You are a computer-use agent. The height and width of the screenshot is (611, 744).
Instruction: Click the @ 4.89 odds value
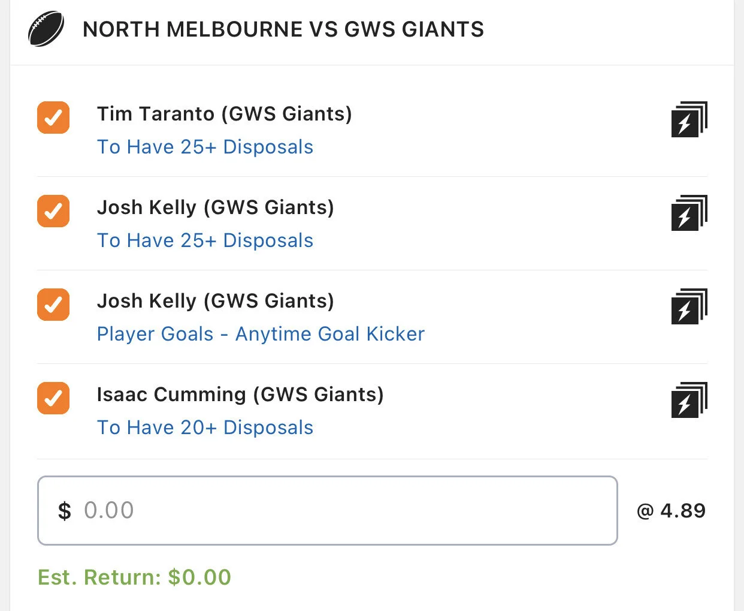pos(671,511)
